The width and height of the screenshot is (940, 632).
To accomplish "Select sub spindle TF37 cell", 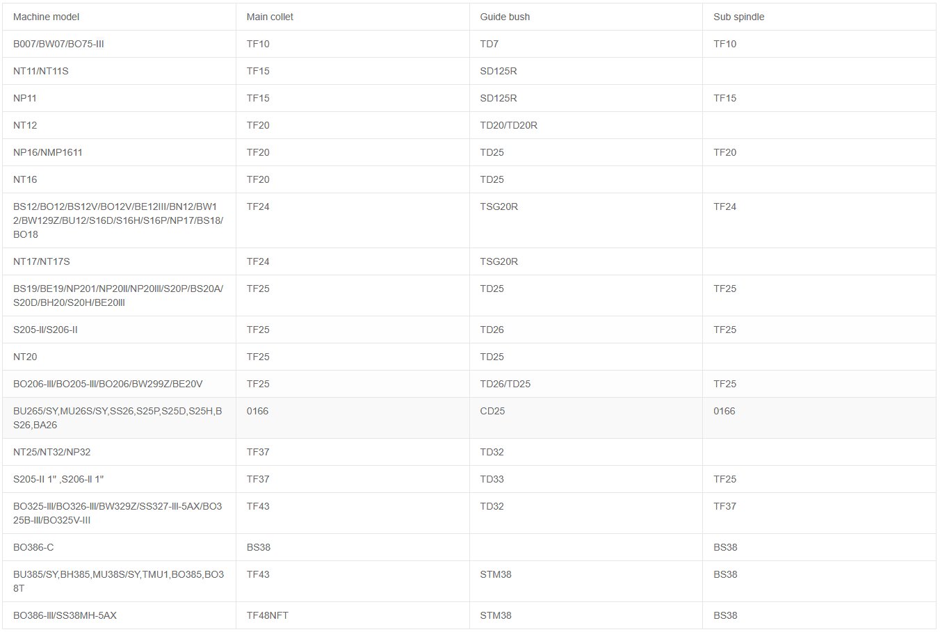I will tap(819, 513).
